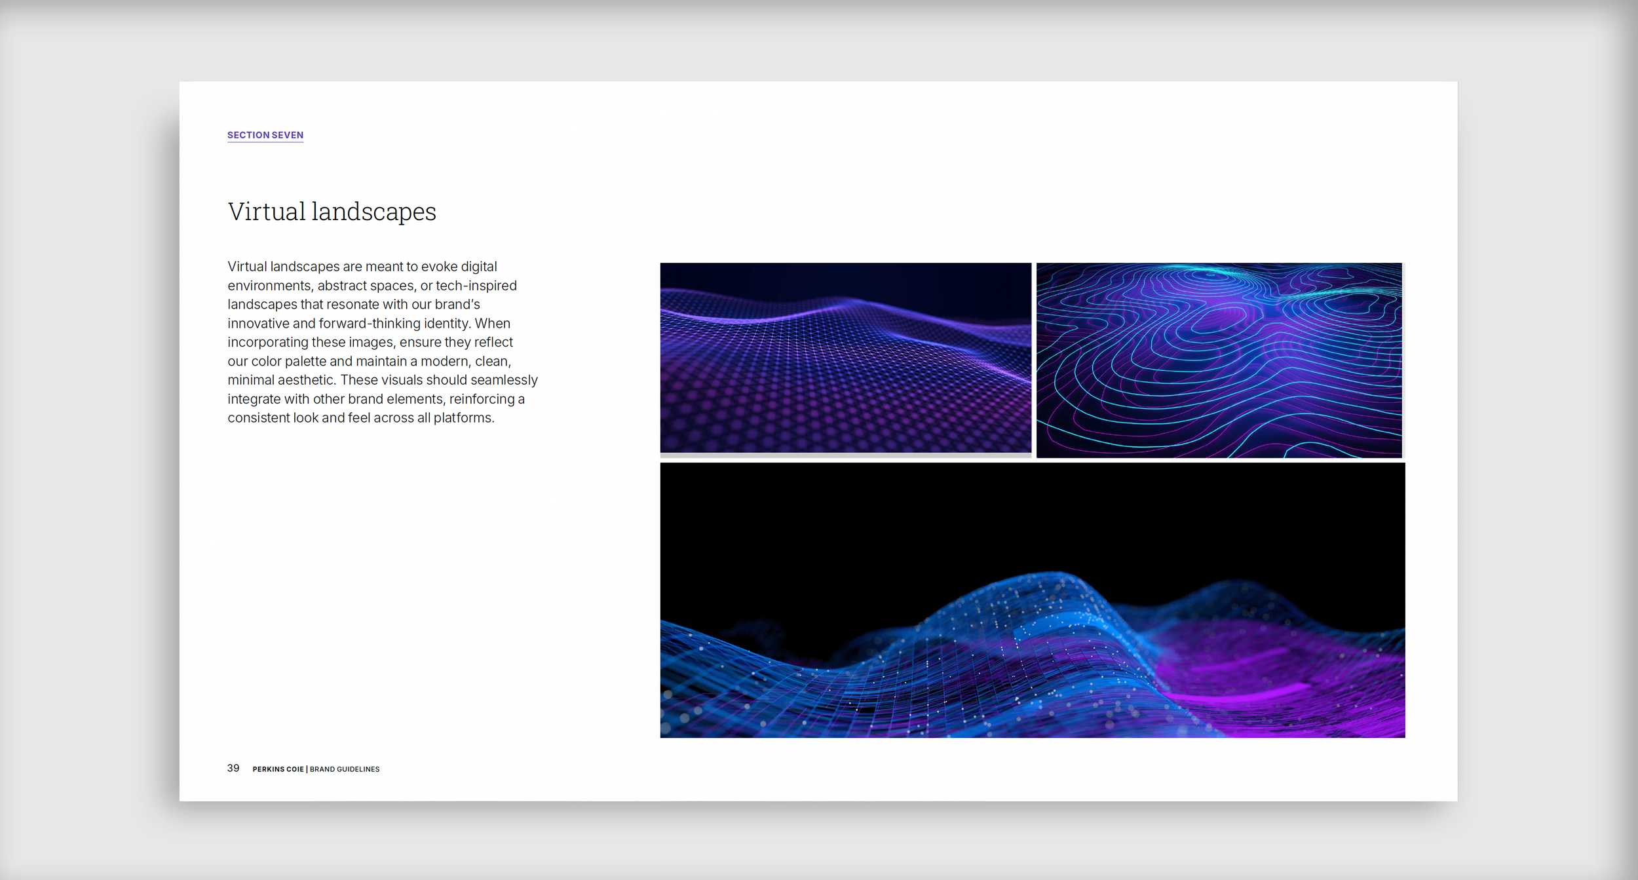Click the PERKINS COIE footer text

278,769
